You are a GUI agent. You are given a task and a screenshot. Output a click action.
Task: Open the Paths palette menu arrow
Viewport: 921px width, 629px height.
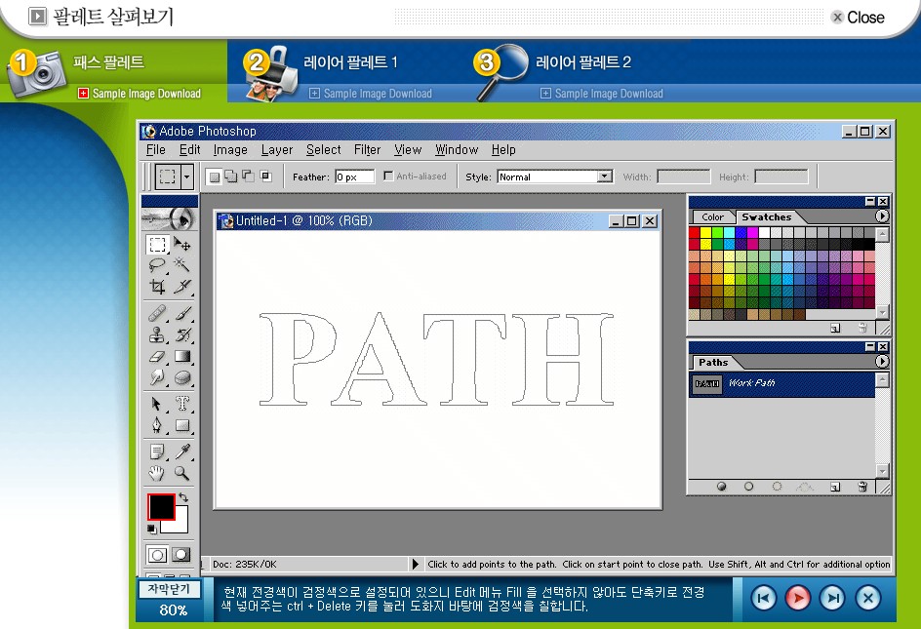point(882,362)
